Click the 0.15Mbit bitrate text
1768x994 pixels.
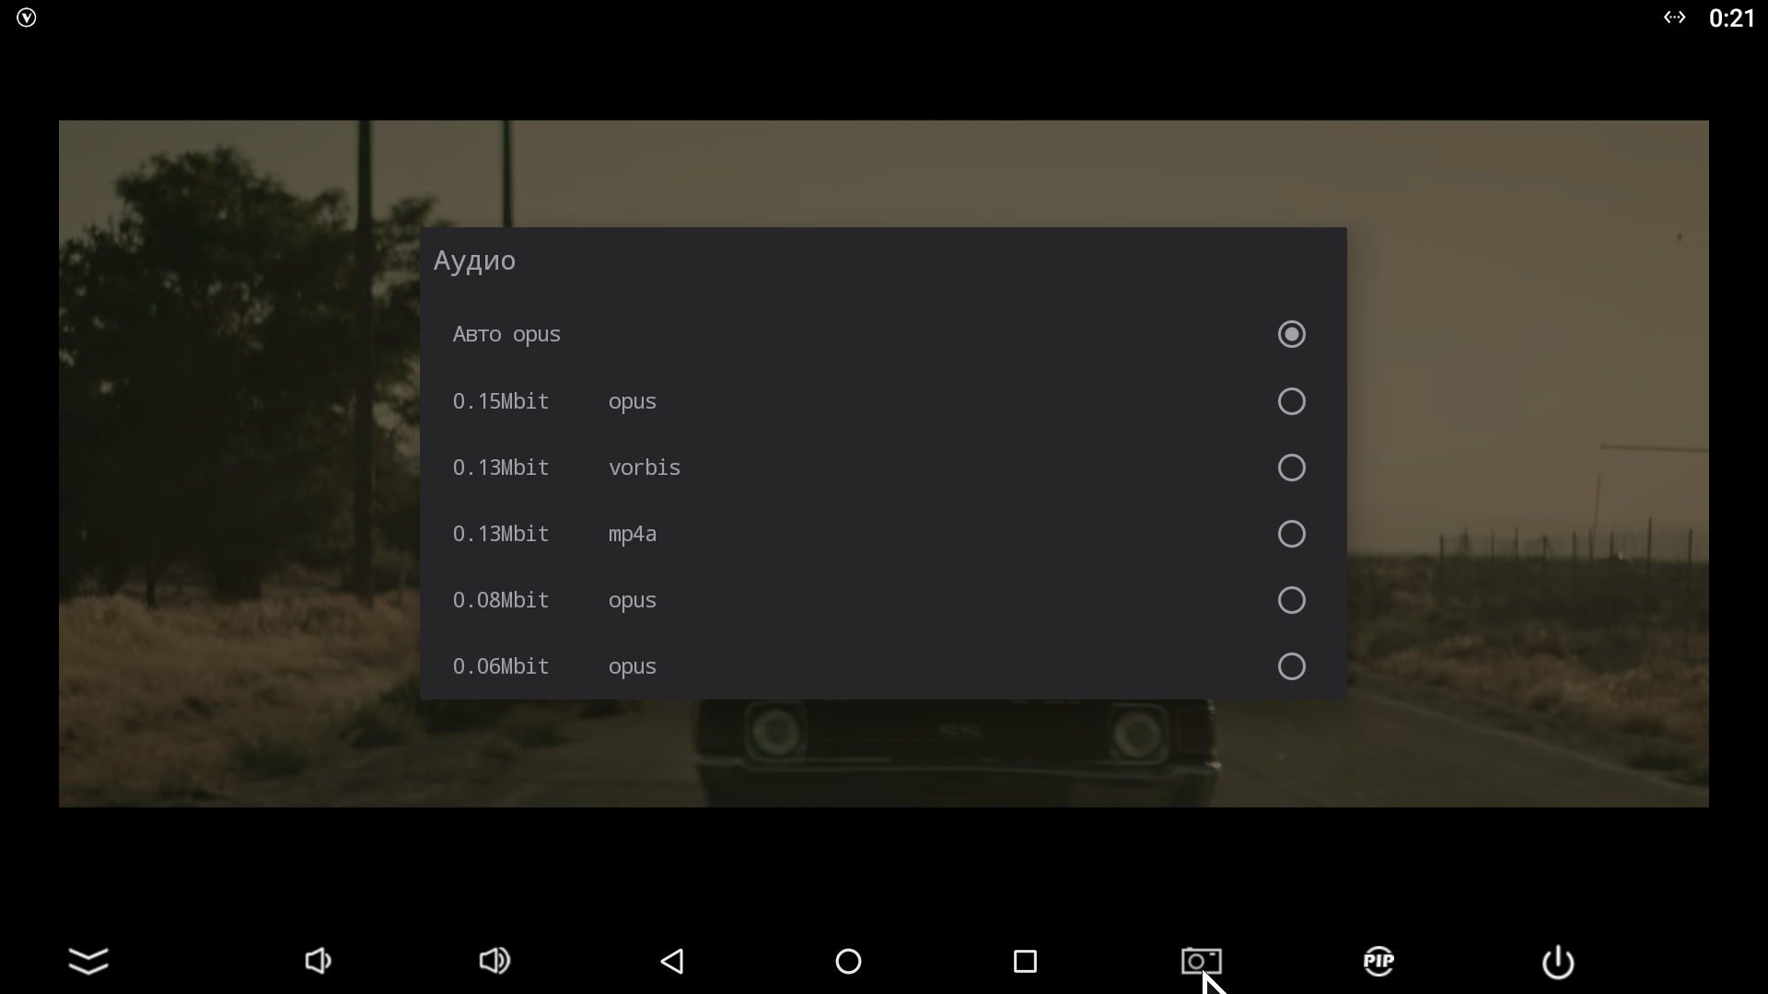501,401
